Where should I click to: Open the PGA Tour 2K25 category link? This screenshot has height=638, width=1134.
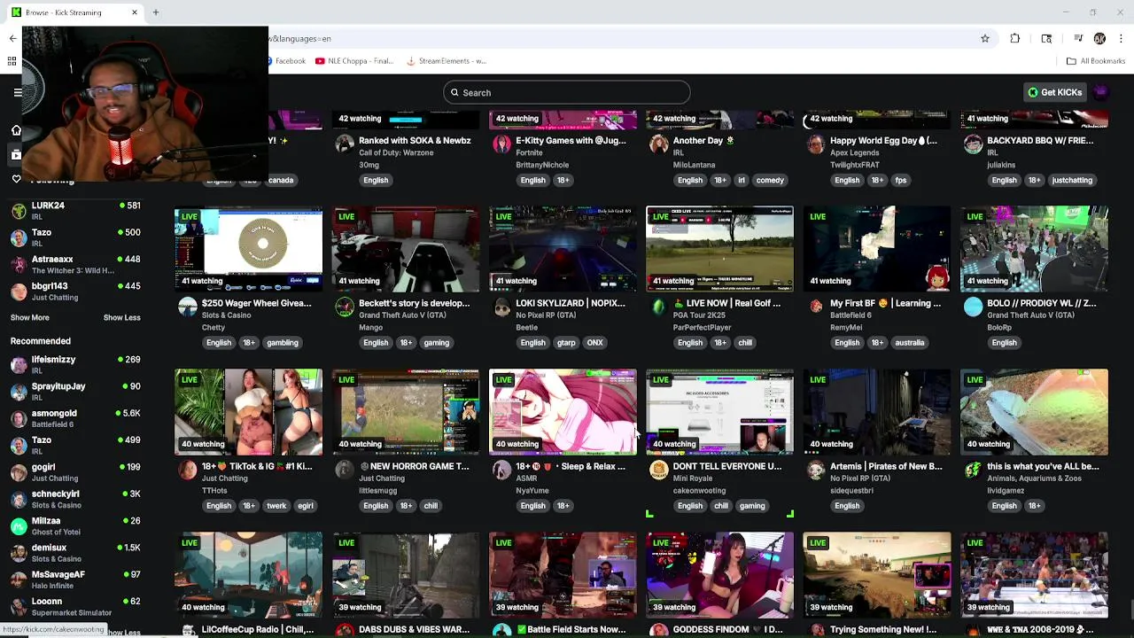pyautogui.click(x=704, y=315)
